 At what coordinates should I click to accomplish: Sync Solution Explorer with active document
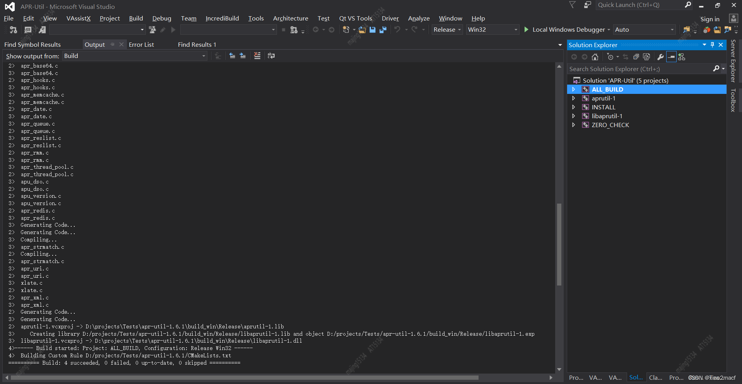tap(626, 56)
